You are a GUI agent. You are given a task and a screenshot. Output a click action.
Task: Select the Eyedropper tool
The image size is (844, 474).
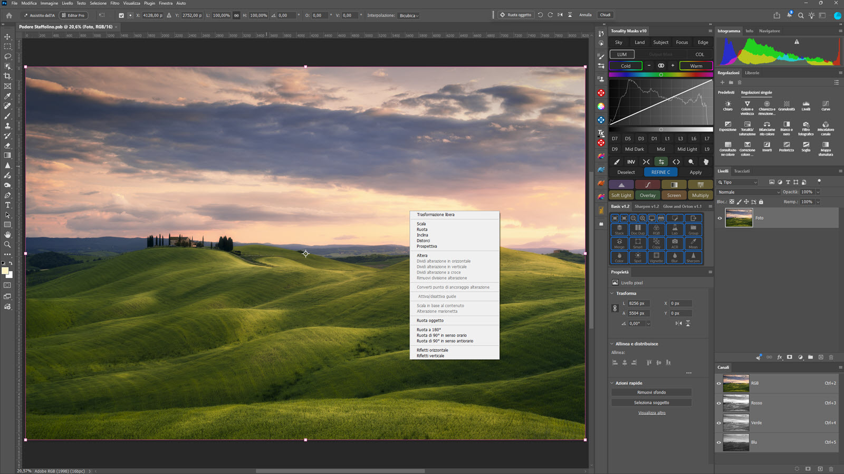[x=7, y=96]
